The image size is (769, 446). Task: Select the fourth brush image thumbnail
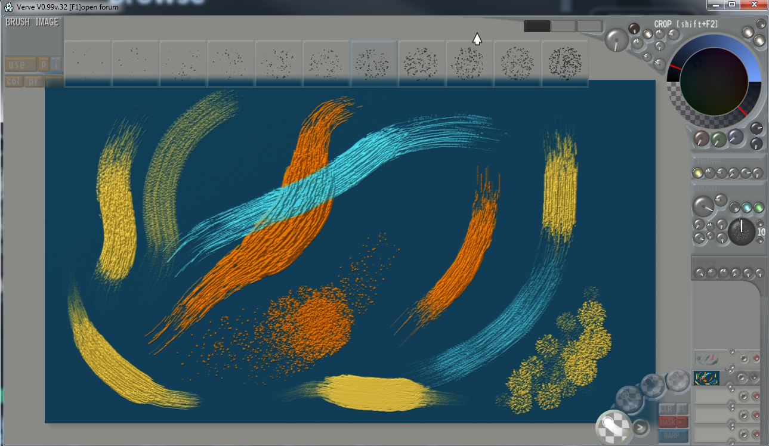pyautogui.click(x=230, y=63)
